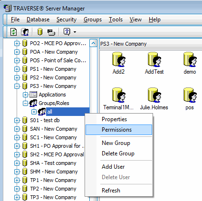
Task: Select the demo user icon
Action: [190, 63]
